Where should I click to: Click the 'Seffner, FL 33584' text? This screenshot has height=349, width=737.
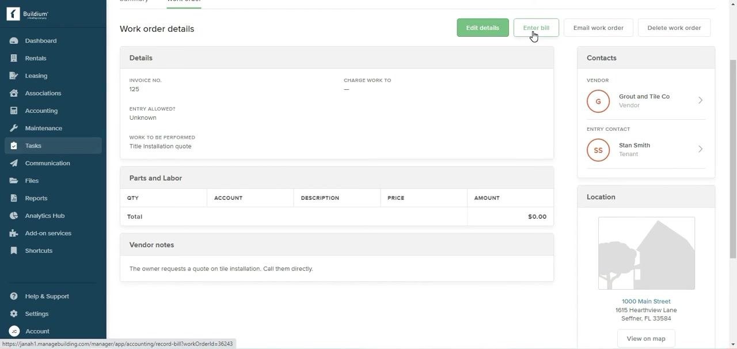click(646, 318)
